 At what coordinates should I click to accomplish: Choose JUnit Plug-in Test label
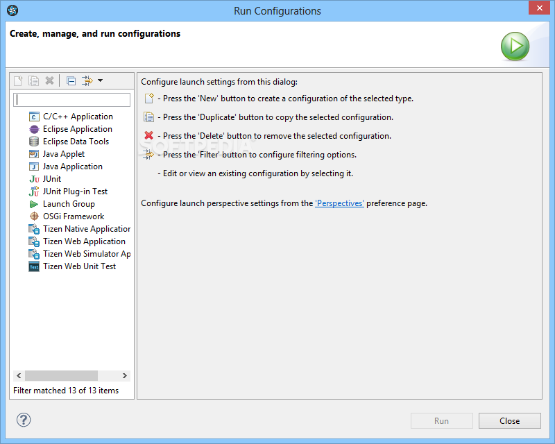point(75,191)
